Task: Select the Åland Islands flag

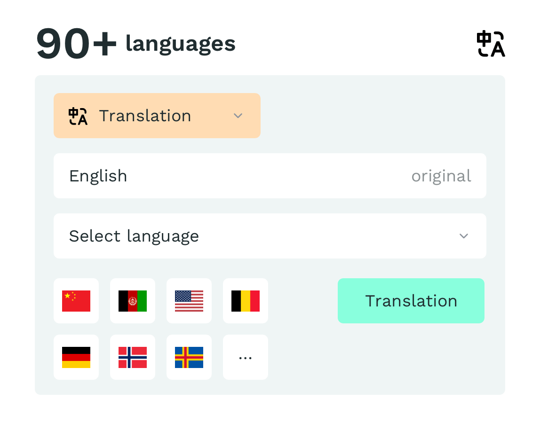Action: (x=189, y=357)
